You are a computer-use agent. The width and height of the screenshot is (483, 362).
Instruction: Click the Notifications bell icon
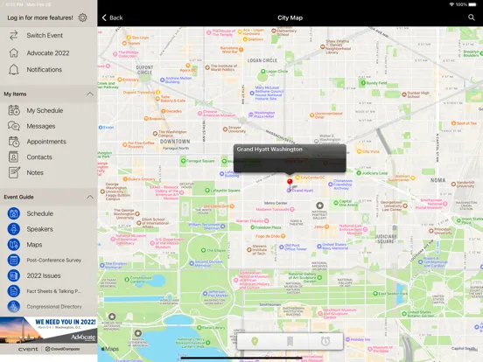pyautogui.click(x=13, y=70)
